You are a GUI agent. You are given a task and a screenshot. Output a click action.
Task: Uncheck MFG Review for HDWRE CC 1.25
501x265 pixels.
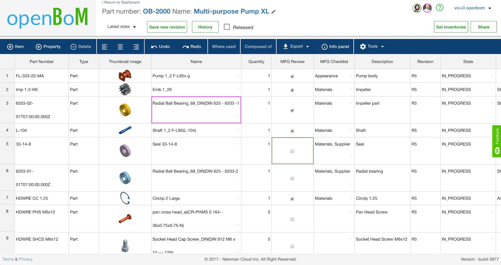pyautogui.click(x=292, y=199)
